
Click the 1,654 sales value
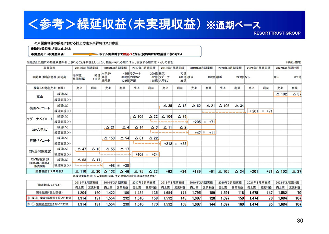(168, 192)
